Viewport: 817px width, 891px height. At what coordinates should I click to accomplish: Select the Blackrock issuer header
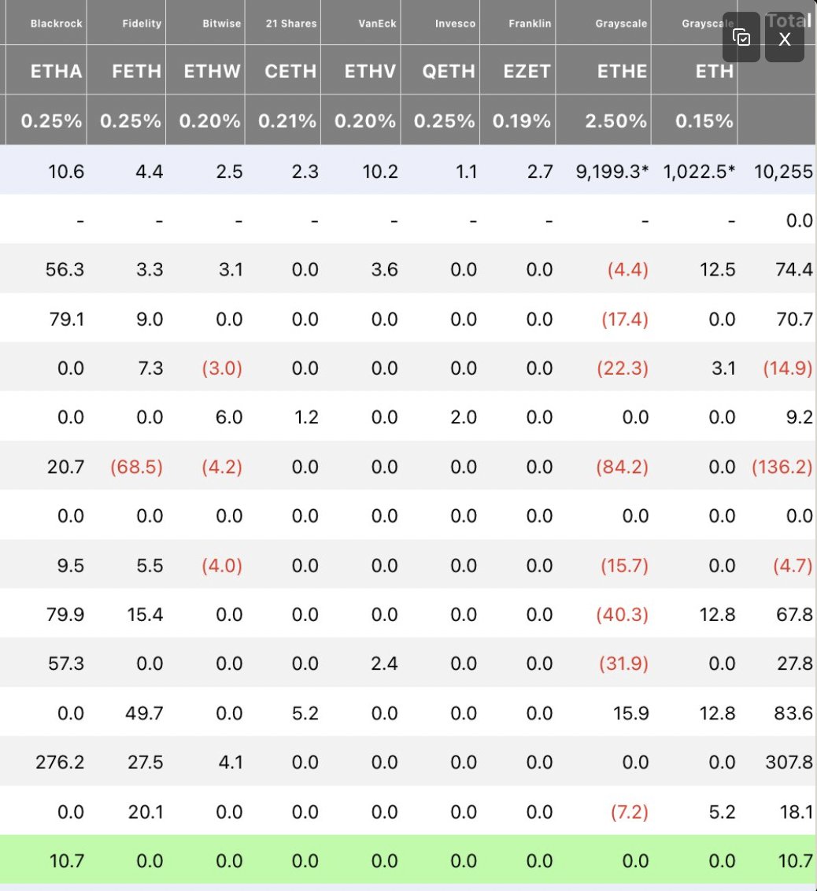(56, 24)
